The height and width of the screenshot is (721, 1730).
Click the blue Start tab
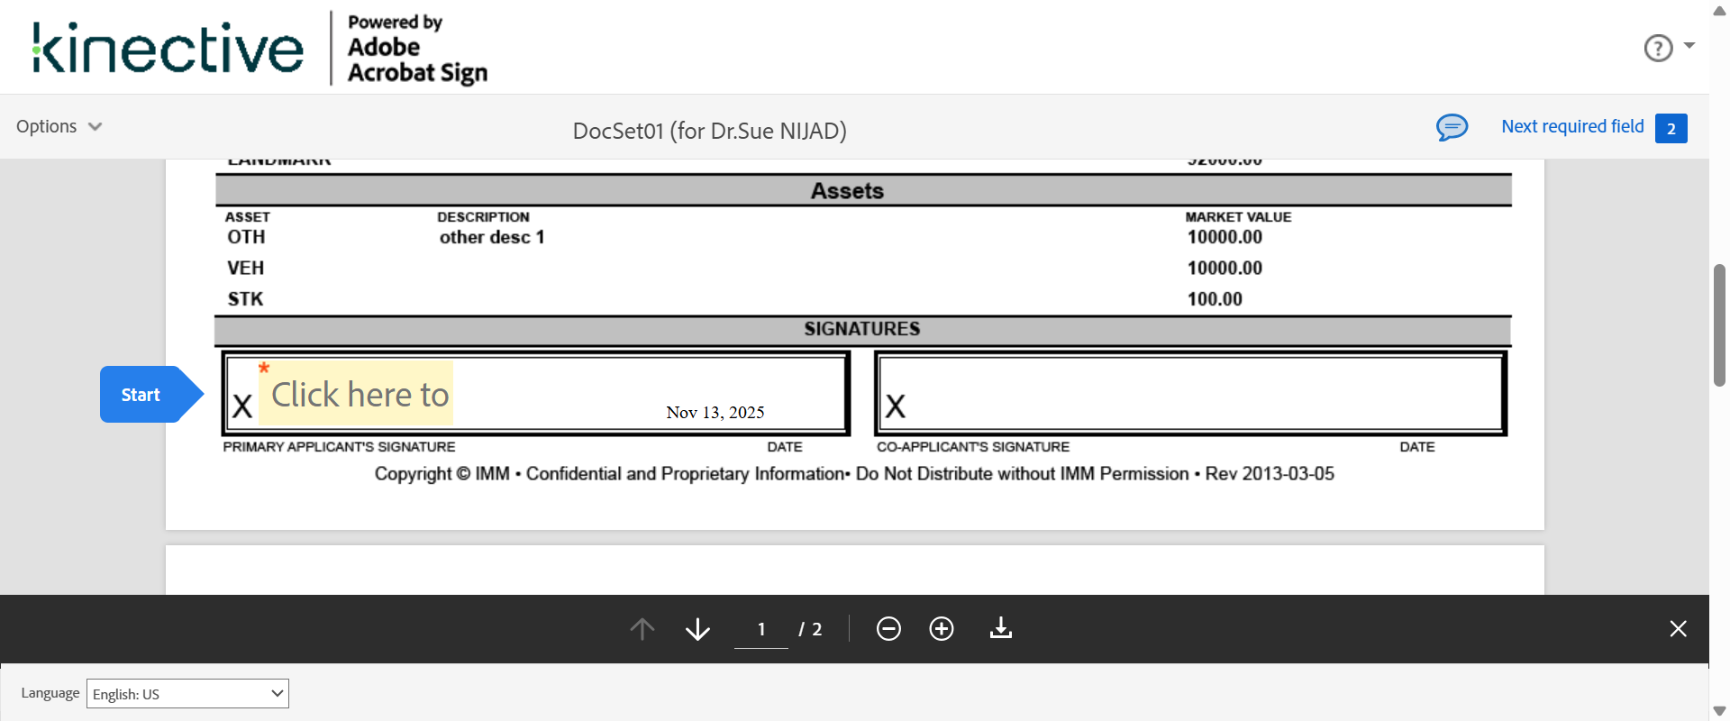pyautogui.click(x=151, y=395)
